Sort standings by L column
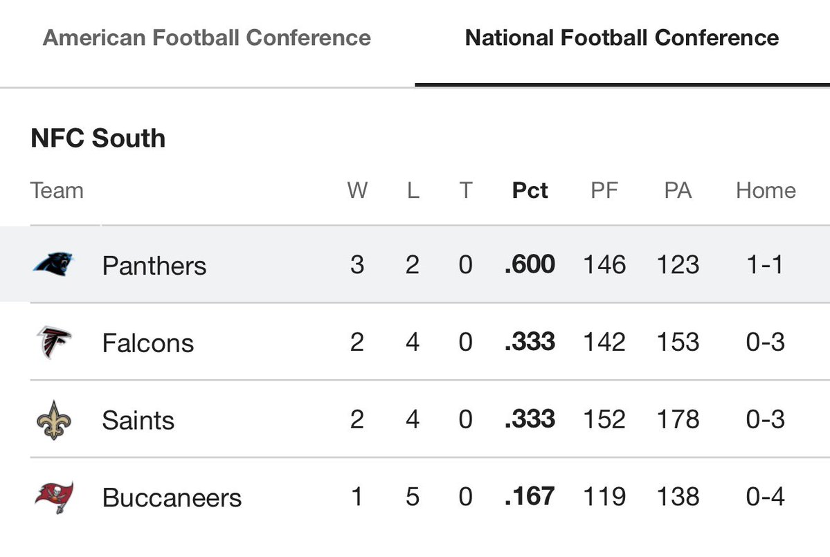Viewport: 830px width, 557px height. pos(413,190)
